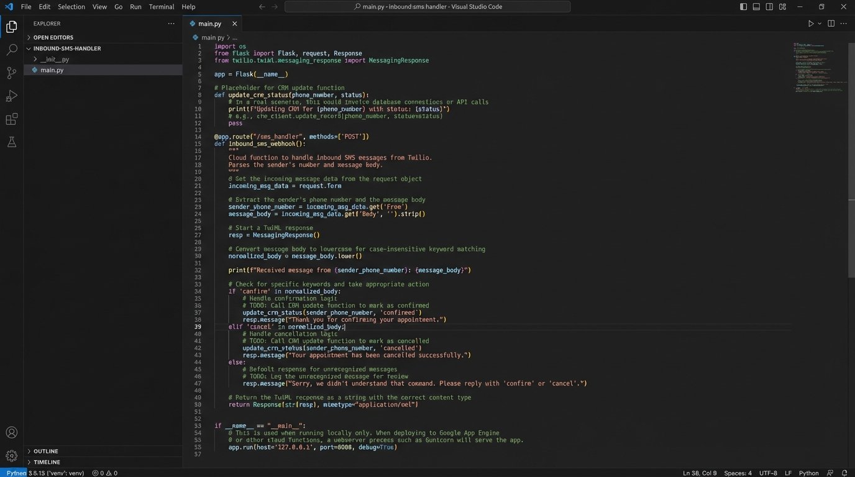Open the Extensions view
Viewport: 855px width, 477px height.
pyautogui.click(x=11, y=119)
